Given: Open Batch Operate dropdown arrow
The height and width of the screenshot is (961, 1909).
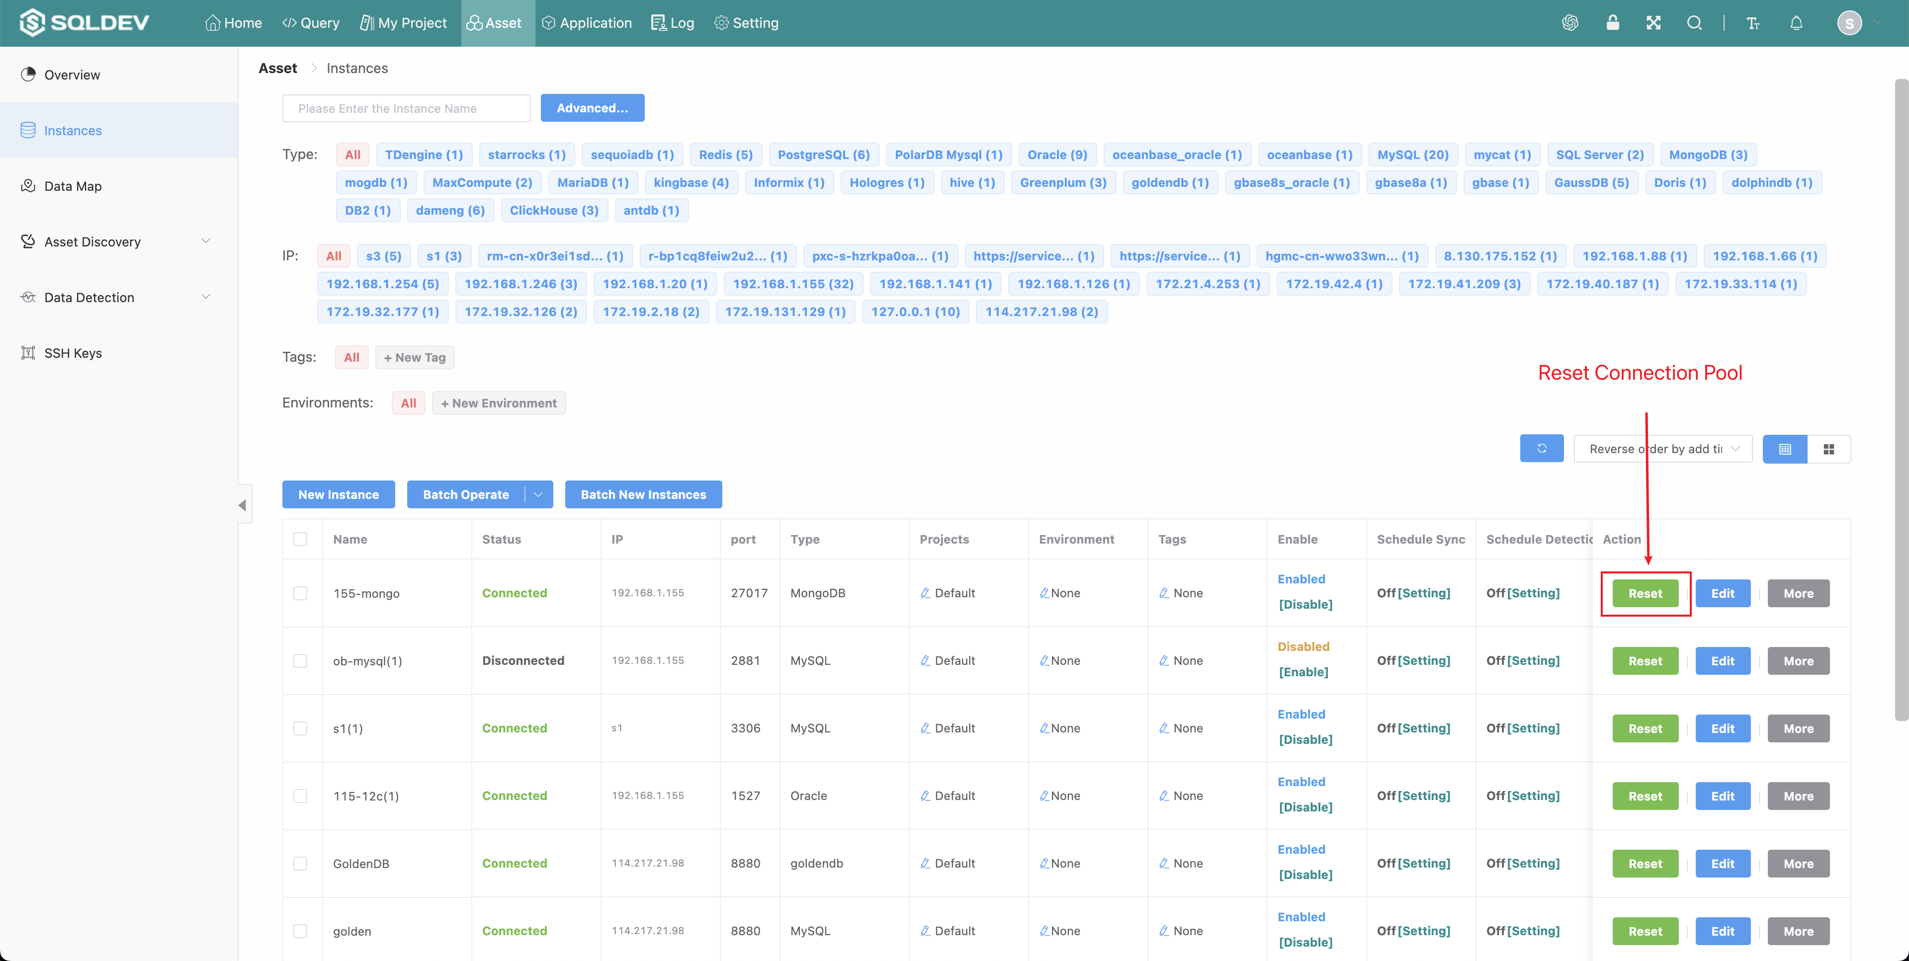Looking at the screenshot, I should click(x=539, y=494).
